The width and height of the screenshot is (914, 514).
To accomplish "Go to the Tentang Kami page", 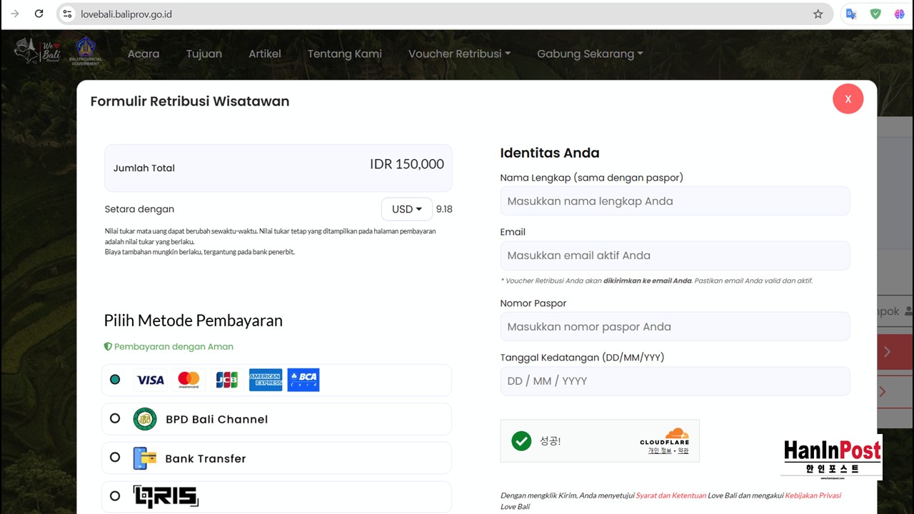I will pos(344,54).
